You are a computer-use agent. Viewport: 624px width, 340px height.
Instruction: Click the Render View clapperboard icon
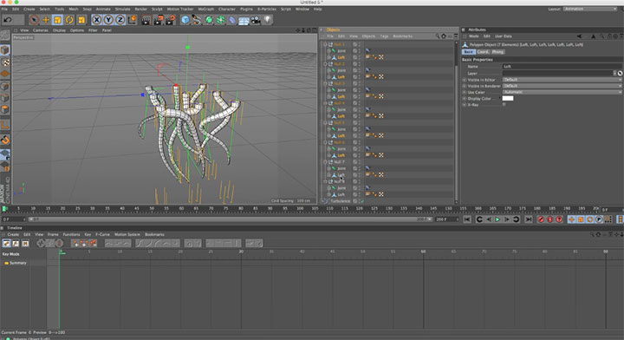[146, 19]
